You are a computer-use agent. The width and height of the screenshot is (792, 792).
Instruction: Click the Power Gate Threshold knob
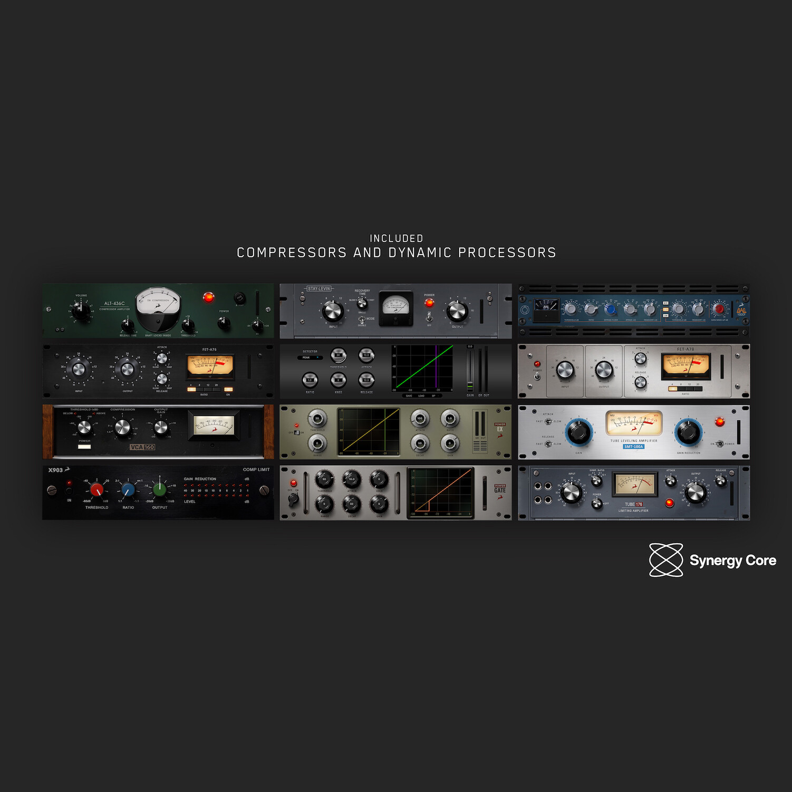tap(324, 479)
